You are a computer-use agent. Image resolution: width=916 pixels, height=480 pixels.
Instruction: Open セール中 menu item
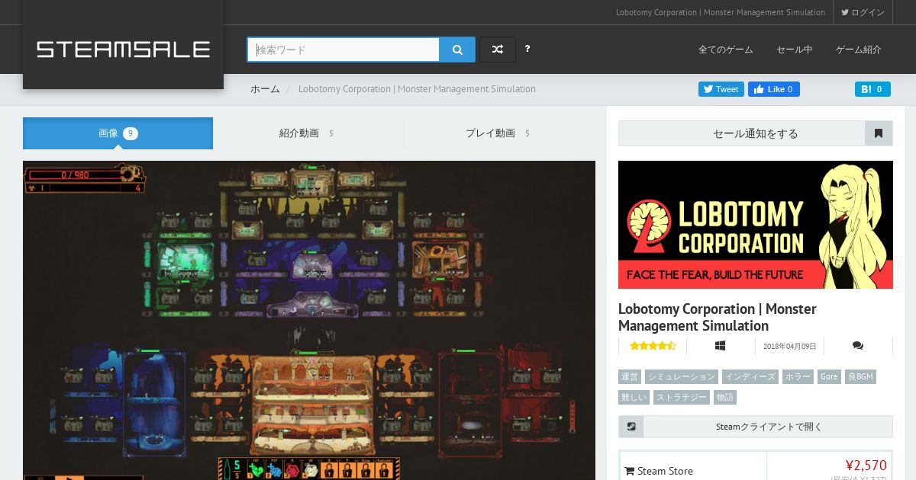[795, 50]
